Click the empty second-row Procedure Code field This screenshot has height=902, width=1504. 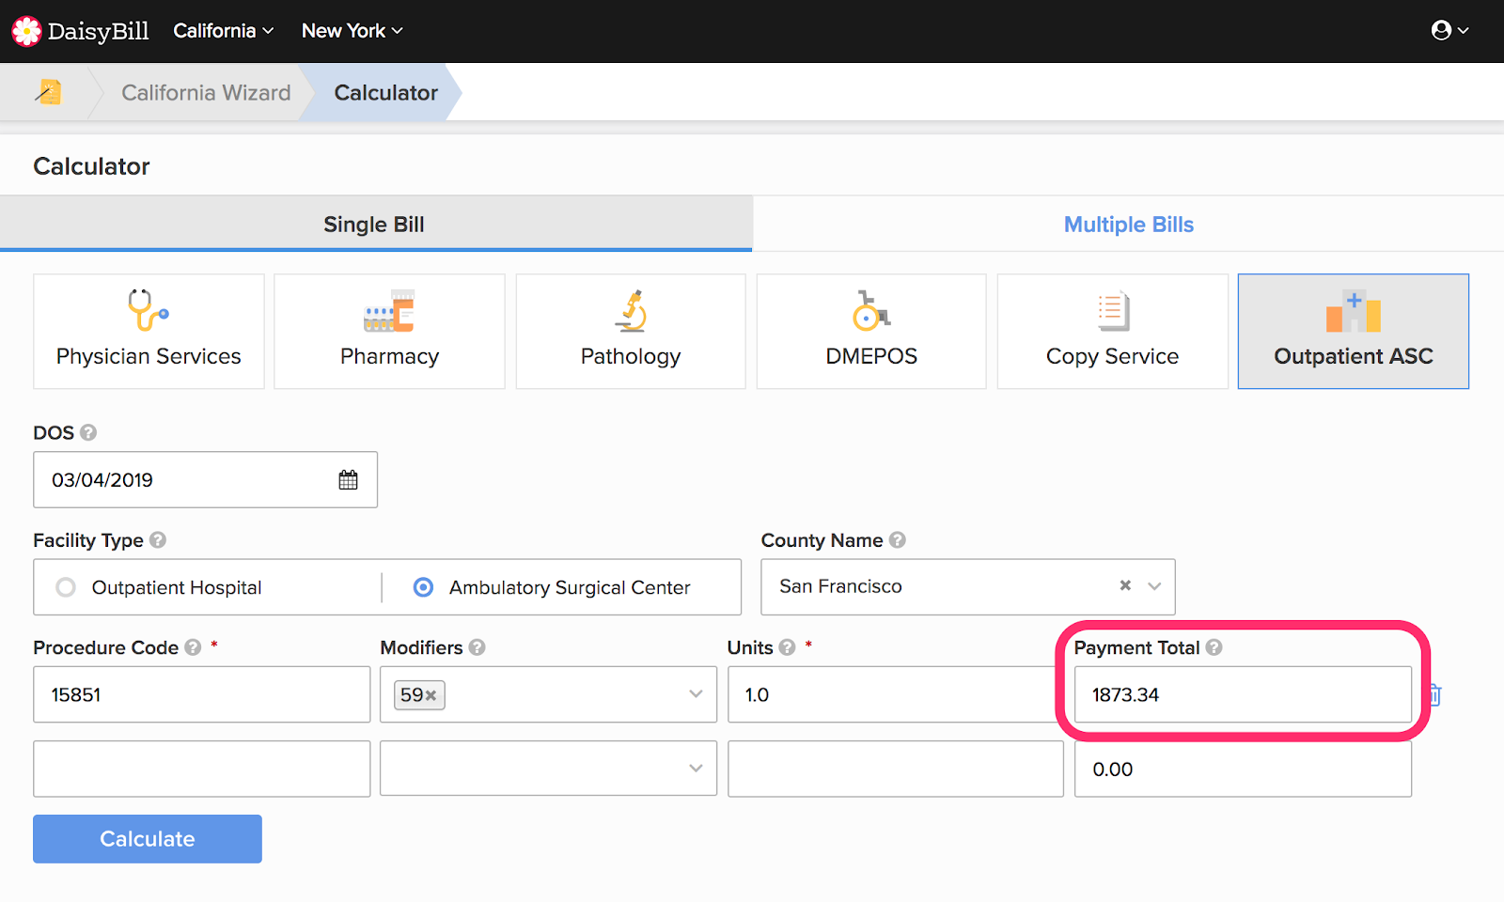coord(202,769)
